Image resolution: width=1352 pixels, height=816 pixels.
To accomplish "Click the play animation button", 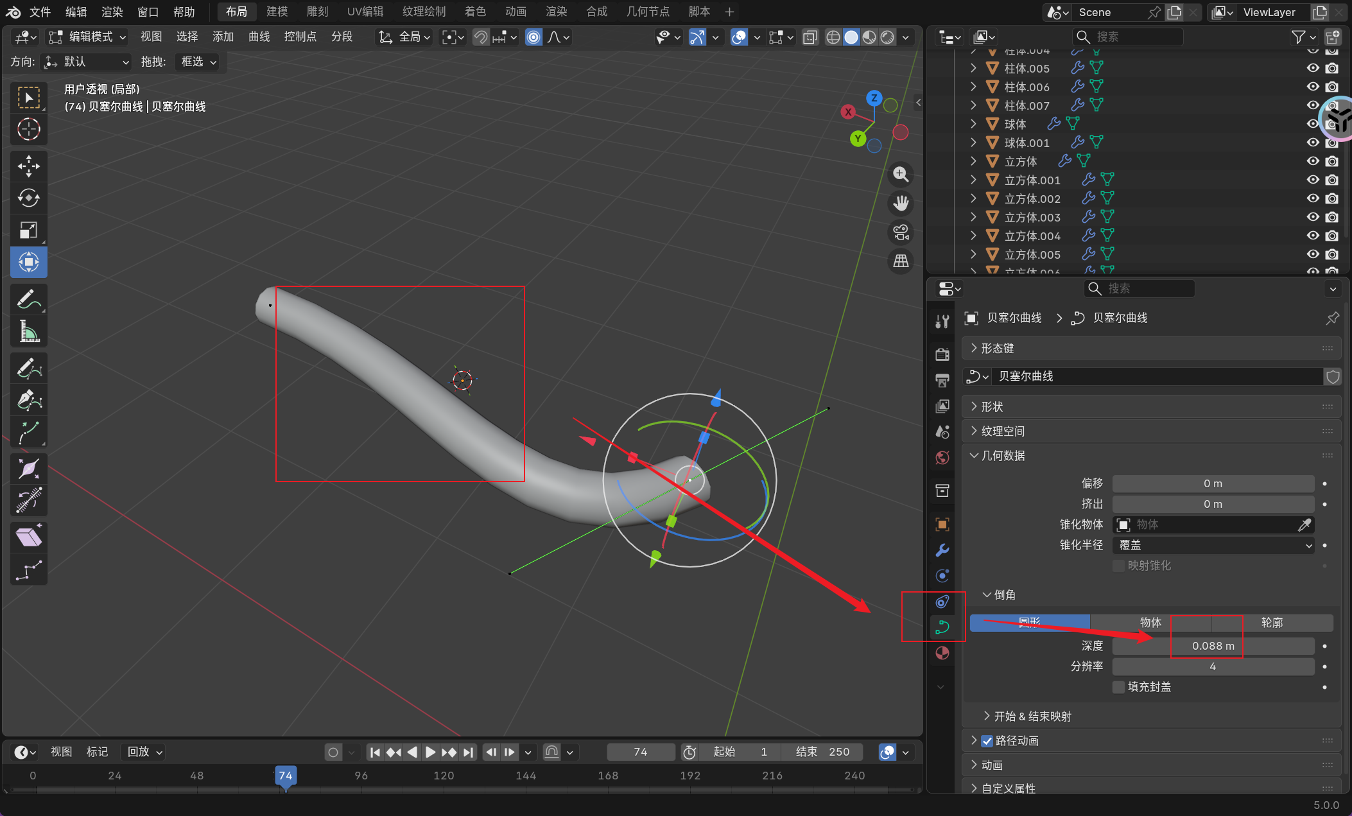I will coord(430,752).
